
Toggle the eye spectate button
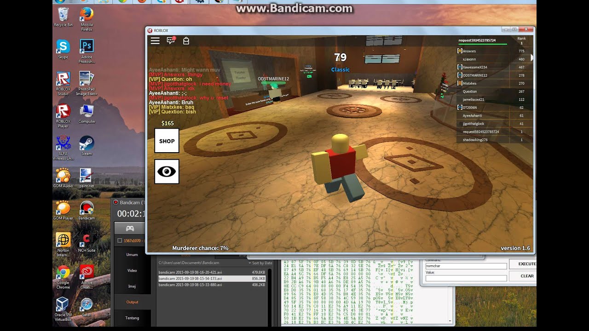coord(167,171)
